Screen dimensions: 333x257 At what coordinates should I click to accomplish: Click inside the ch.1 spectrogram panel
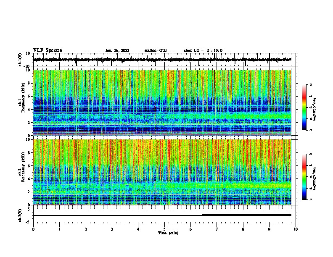tap(162, 102)
